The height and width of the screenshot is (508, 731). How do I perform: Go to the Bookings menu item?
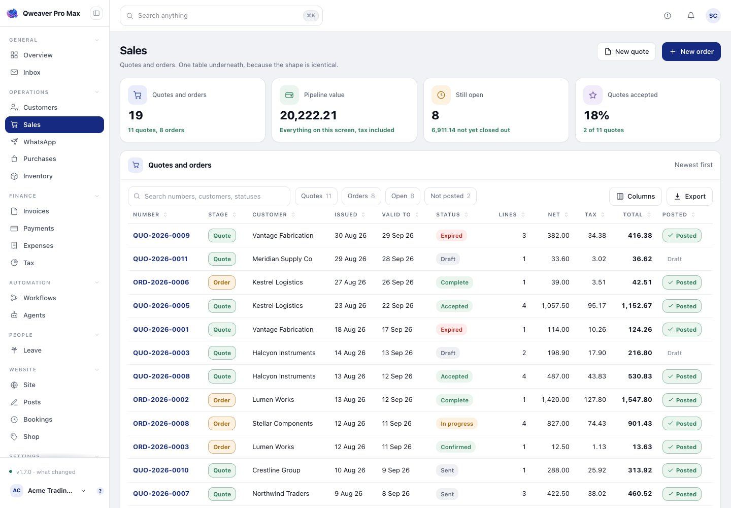(x=54, y=419)
